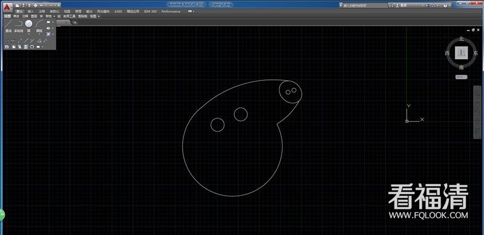The width and height of the screenshot is (484, 235).
Task: Click the binoculars search icon in title bar
Action: click(391, 5)
